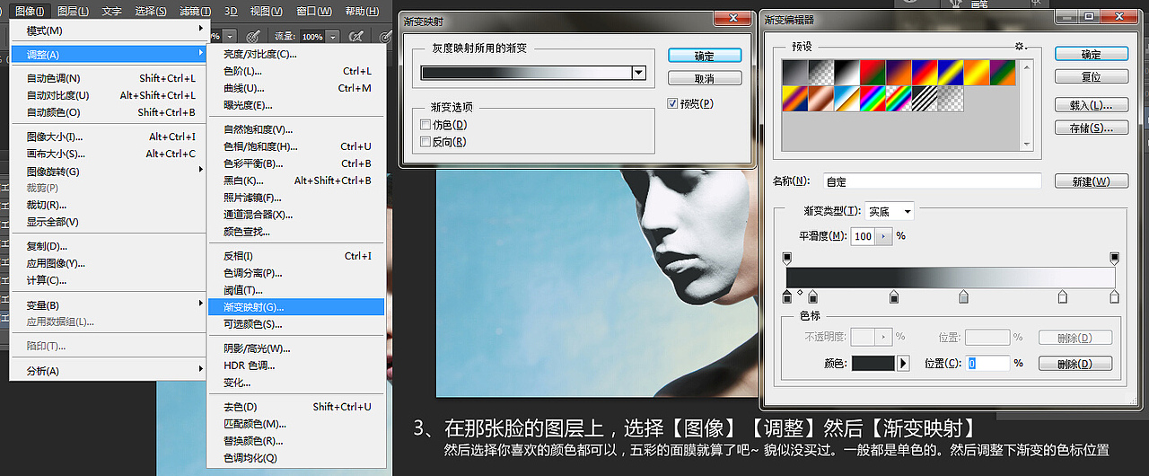Select the transparent stripes gradient preset
This screenshot has width=1149, height=476.
tap(925, 99)
